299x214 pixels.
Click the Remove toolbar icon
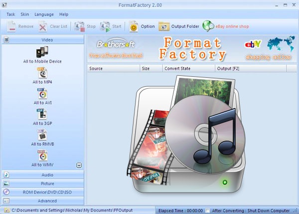pyautogui.click(x=11, y=26)
